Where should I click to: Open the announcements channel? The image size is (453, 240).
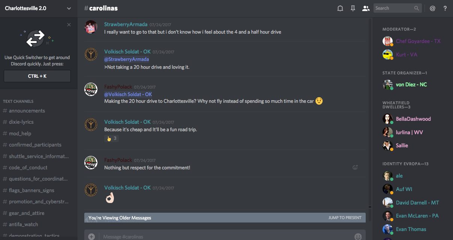27,111
